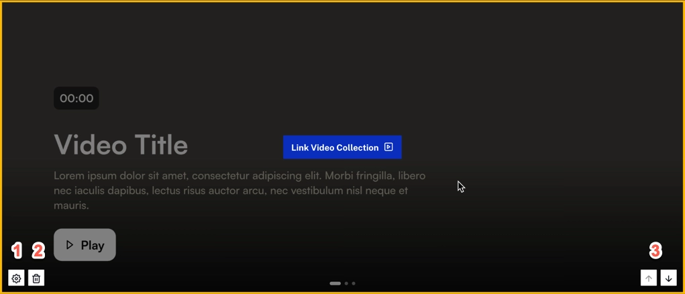Delete the block using the trash icon
Viewport: 685px width, 294px height.
pyautogui.click(x=37, y=278)
